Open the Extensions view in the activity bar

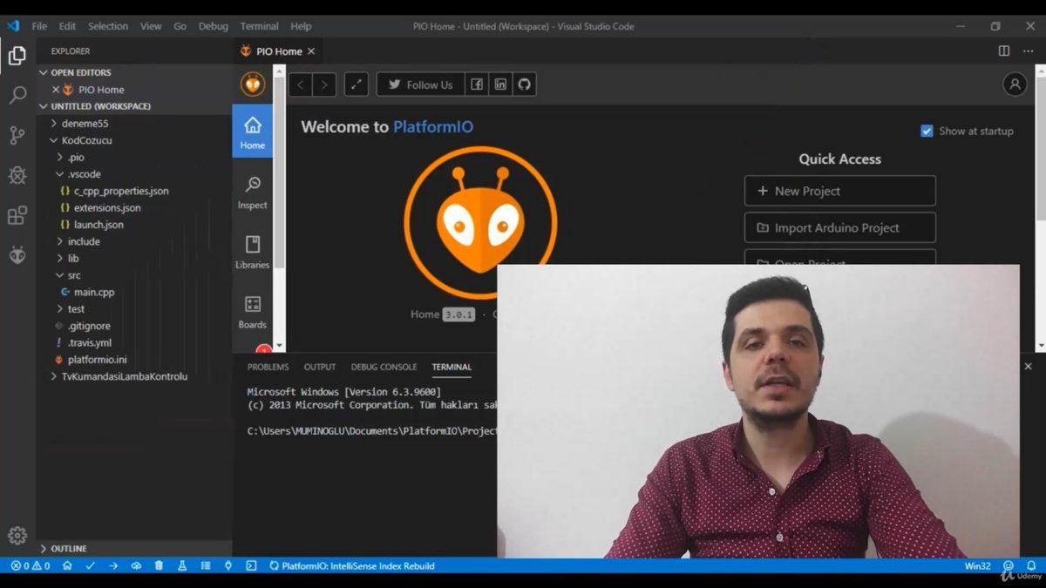[17, 215]
